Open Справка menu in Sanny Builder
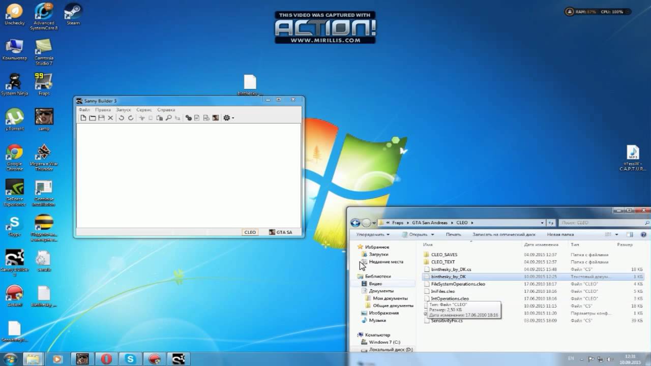 [x=166, y=110]
